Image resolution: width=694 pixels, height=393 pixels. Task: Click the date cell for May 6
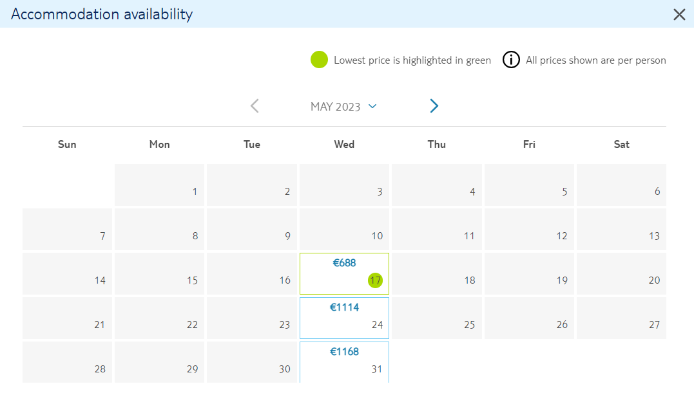coord(621,185)
